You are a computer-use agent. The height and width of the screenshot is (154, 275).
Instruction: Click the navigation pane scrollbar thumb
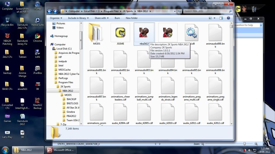click(81, 40)
